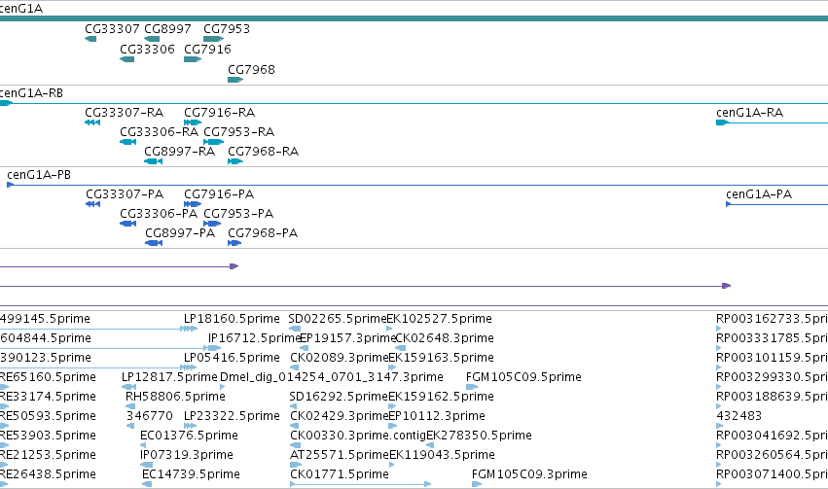
Task: Select the CG7968-PA protein glyph
Action: click(x=234, y=243)
